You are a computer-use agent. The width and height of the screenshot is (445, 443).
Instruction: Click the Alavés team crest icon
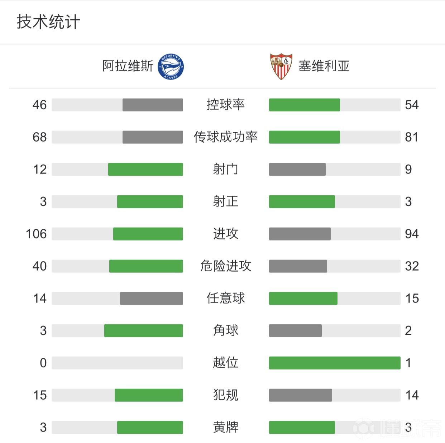coord(171,67)
